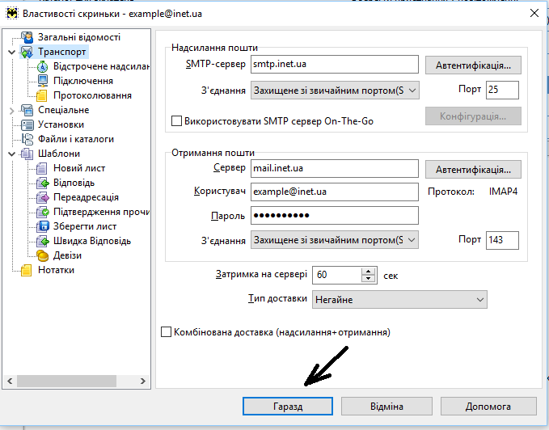This screenshot has width=549, height=430.
Task: Open the Підключення settings icon
Action: point(43,81)
